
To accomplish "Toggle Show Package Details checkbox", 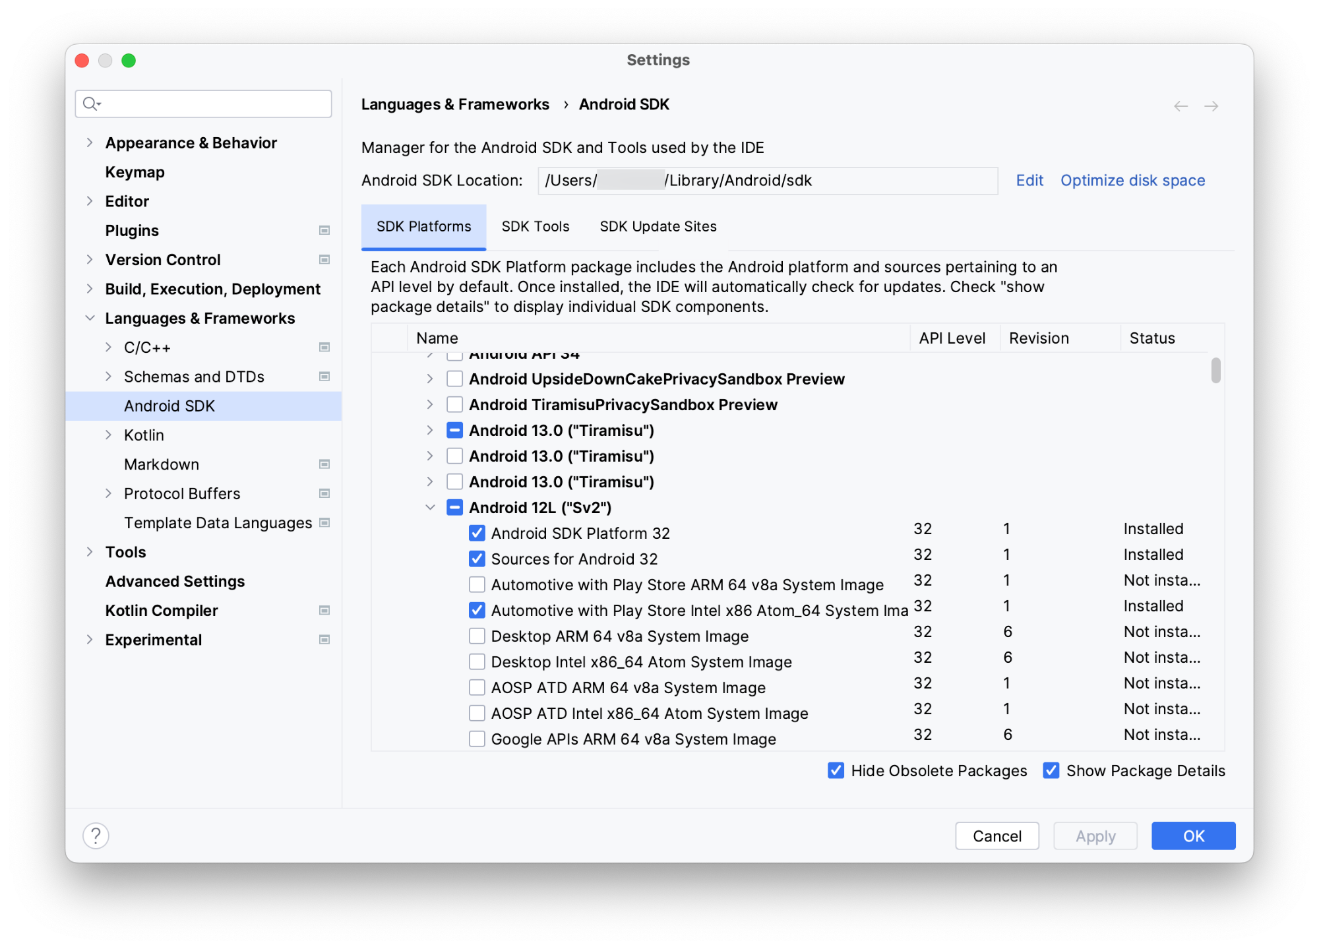I will point(1051,771).
